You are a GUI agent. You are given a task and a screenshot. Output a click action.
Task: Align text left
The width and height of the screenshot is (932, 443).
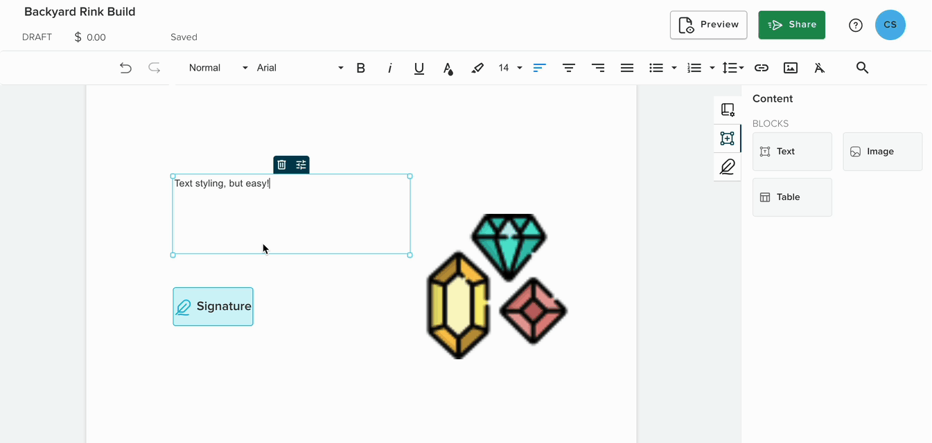pos(540,68)
